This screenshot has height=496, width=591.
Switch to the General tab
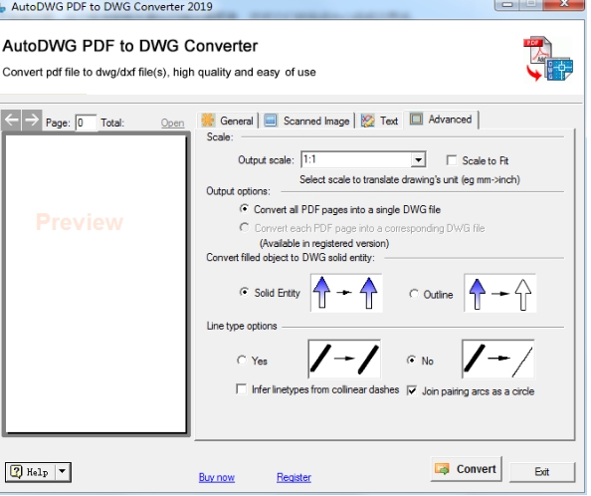coord(228,121)
